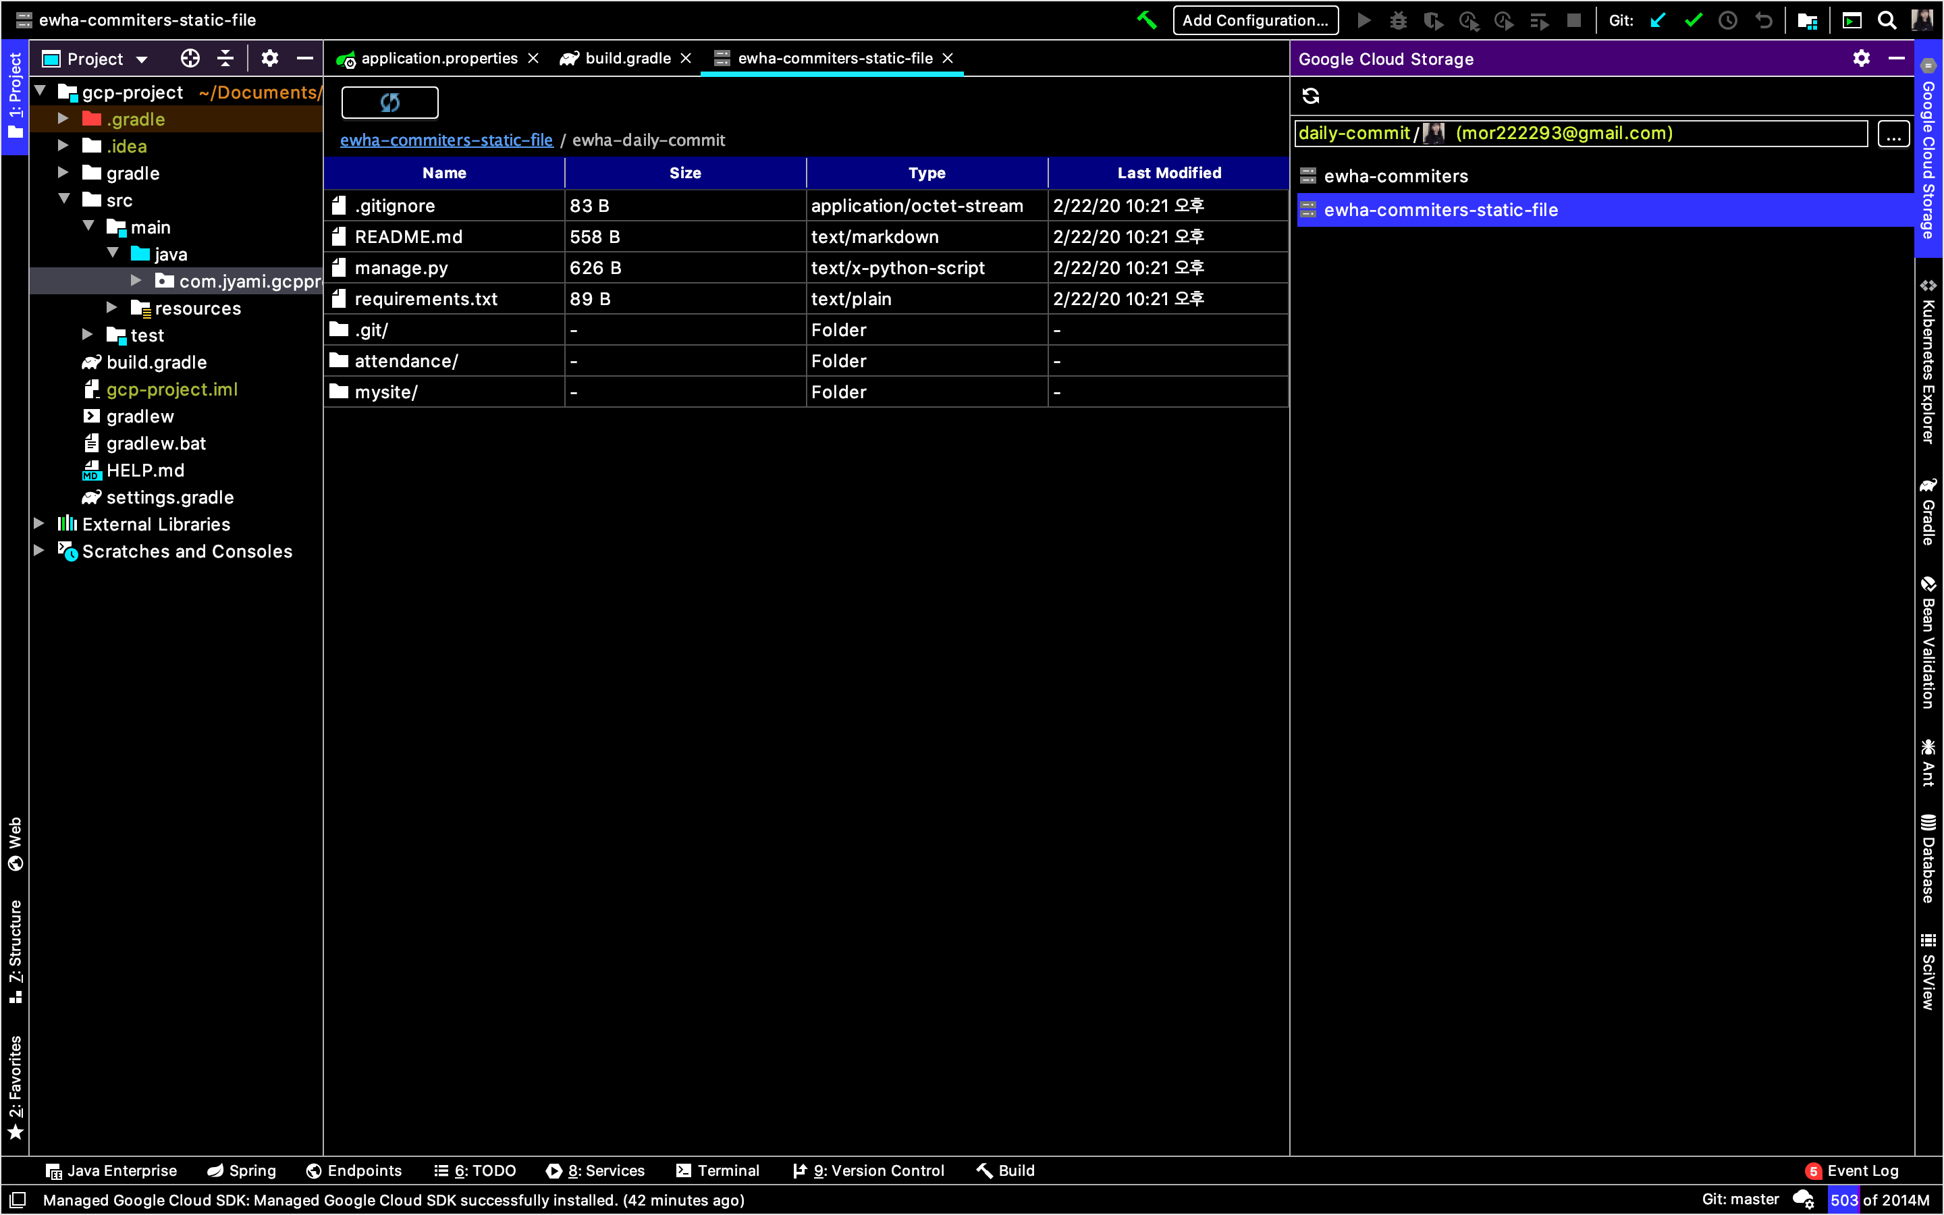Refresh the bucket file listing
Image resolution: width=1944 pixels, height=1215 pixels.
(389, 102)
